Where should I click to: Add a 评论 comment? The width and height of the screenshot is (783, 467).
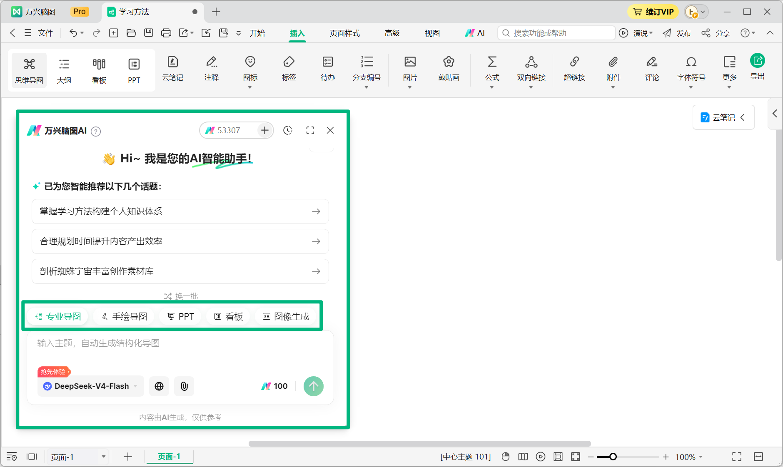[x=652, y=69]
